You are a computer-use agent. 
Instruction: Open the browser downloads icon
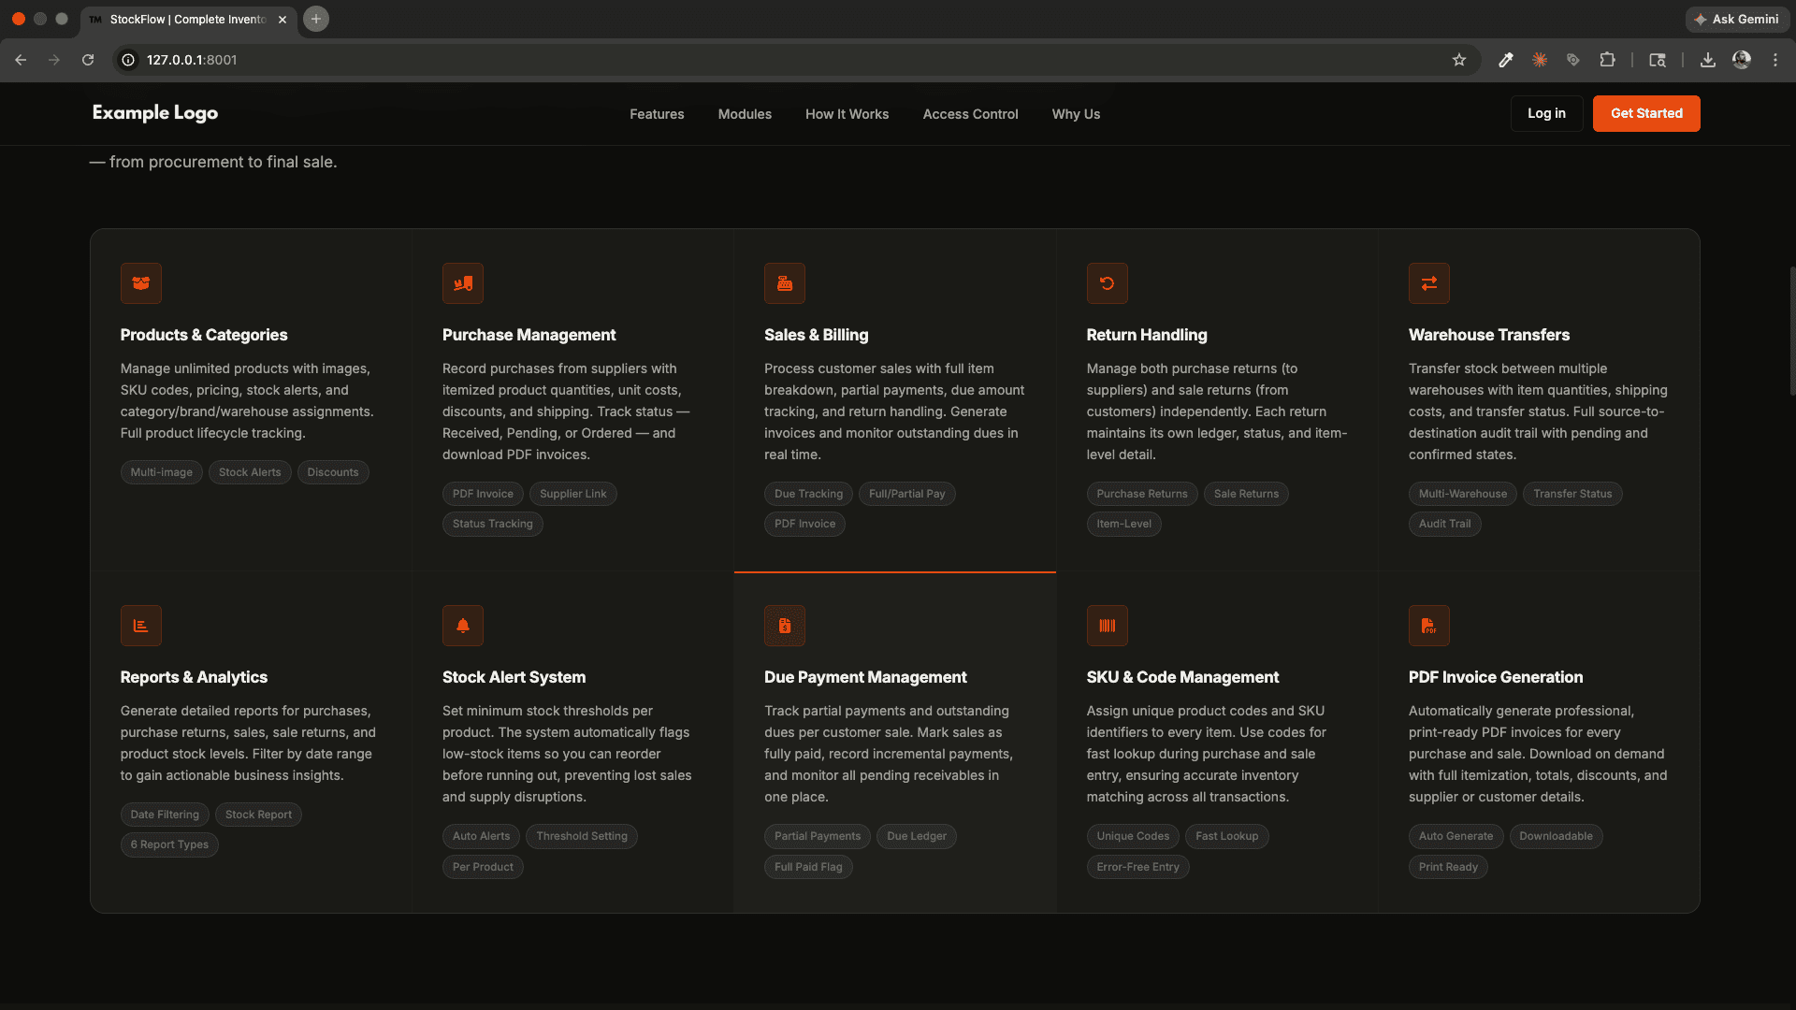(1707, 60)
